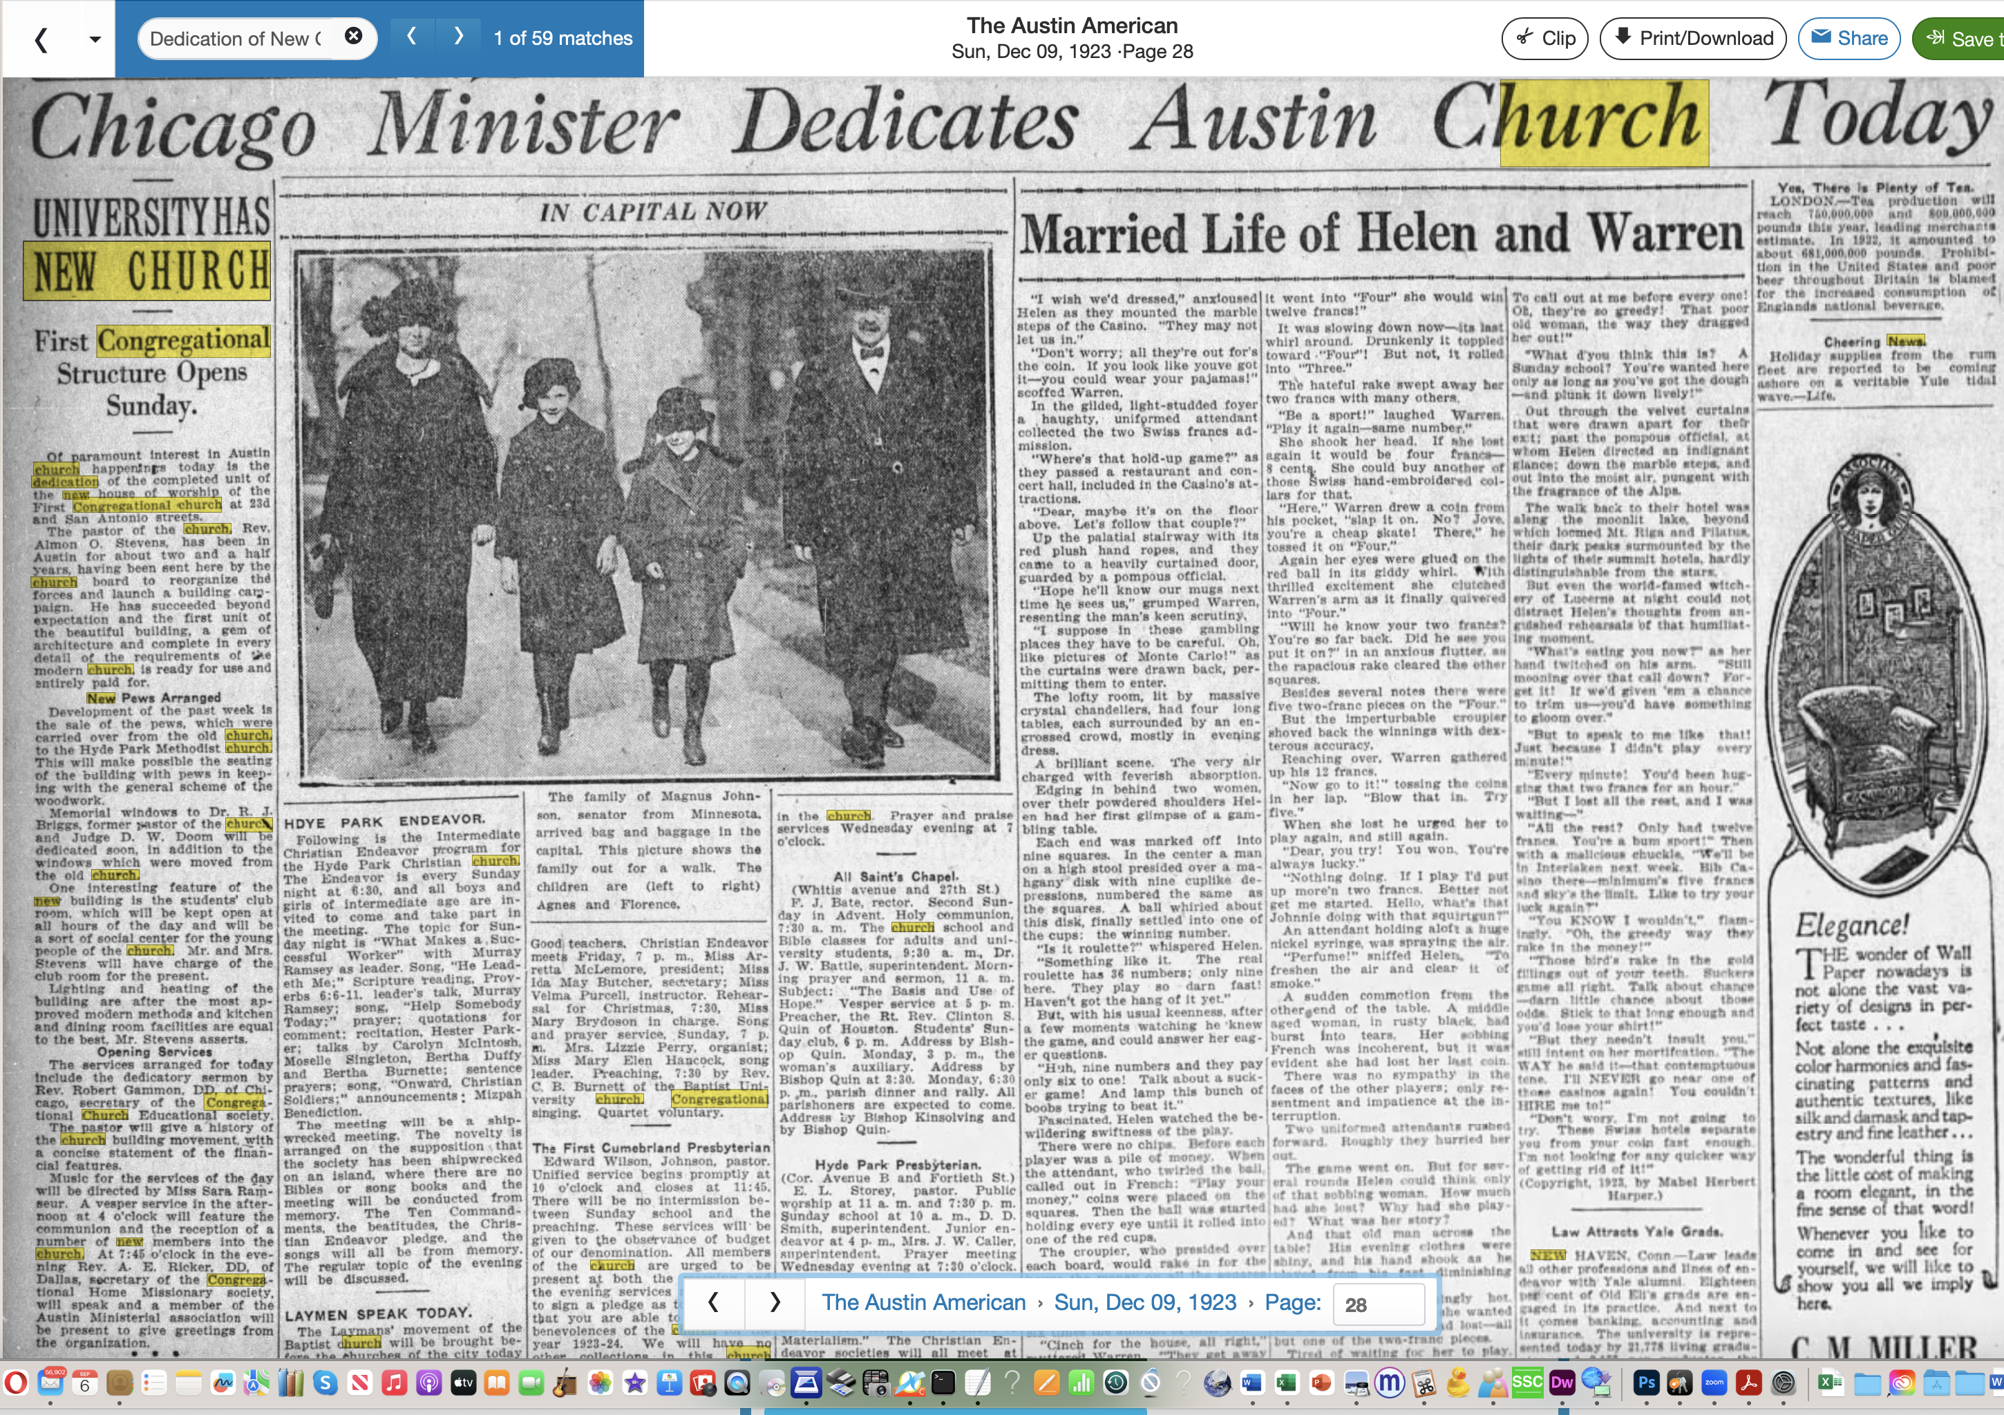Go to next newspaper page in bottom bar
Screen dimensions: 2004x1415
pos(774,1302)
